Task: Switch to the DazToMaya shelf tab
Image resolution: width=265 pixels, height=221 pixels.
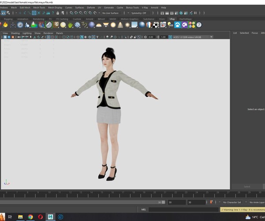Action: (185, 19)
